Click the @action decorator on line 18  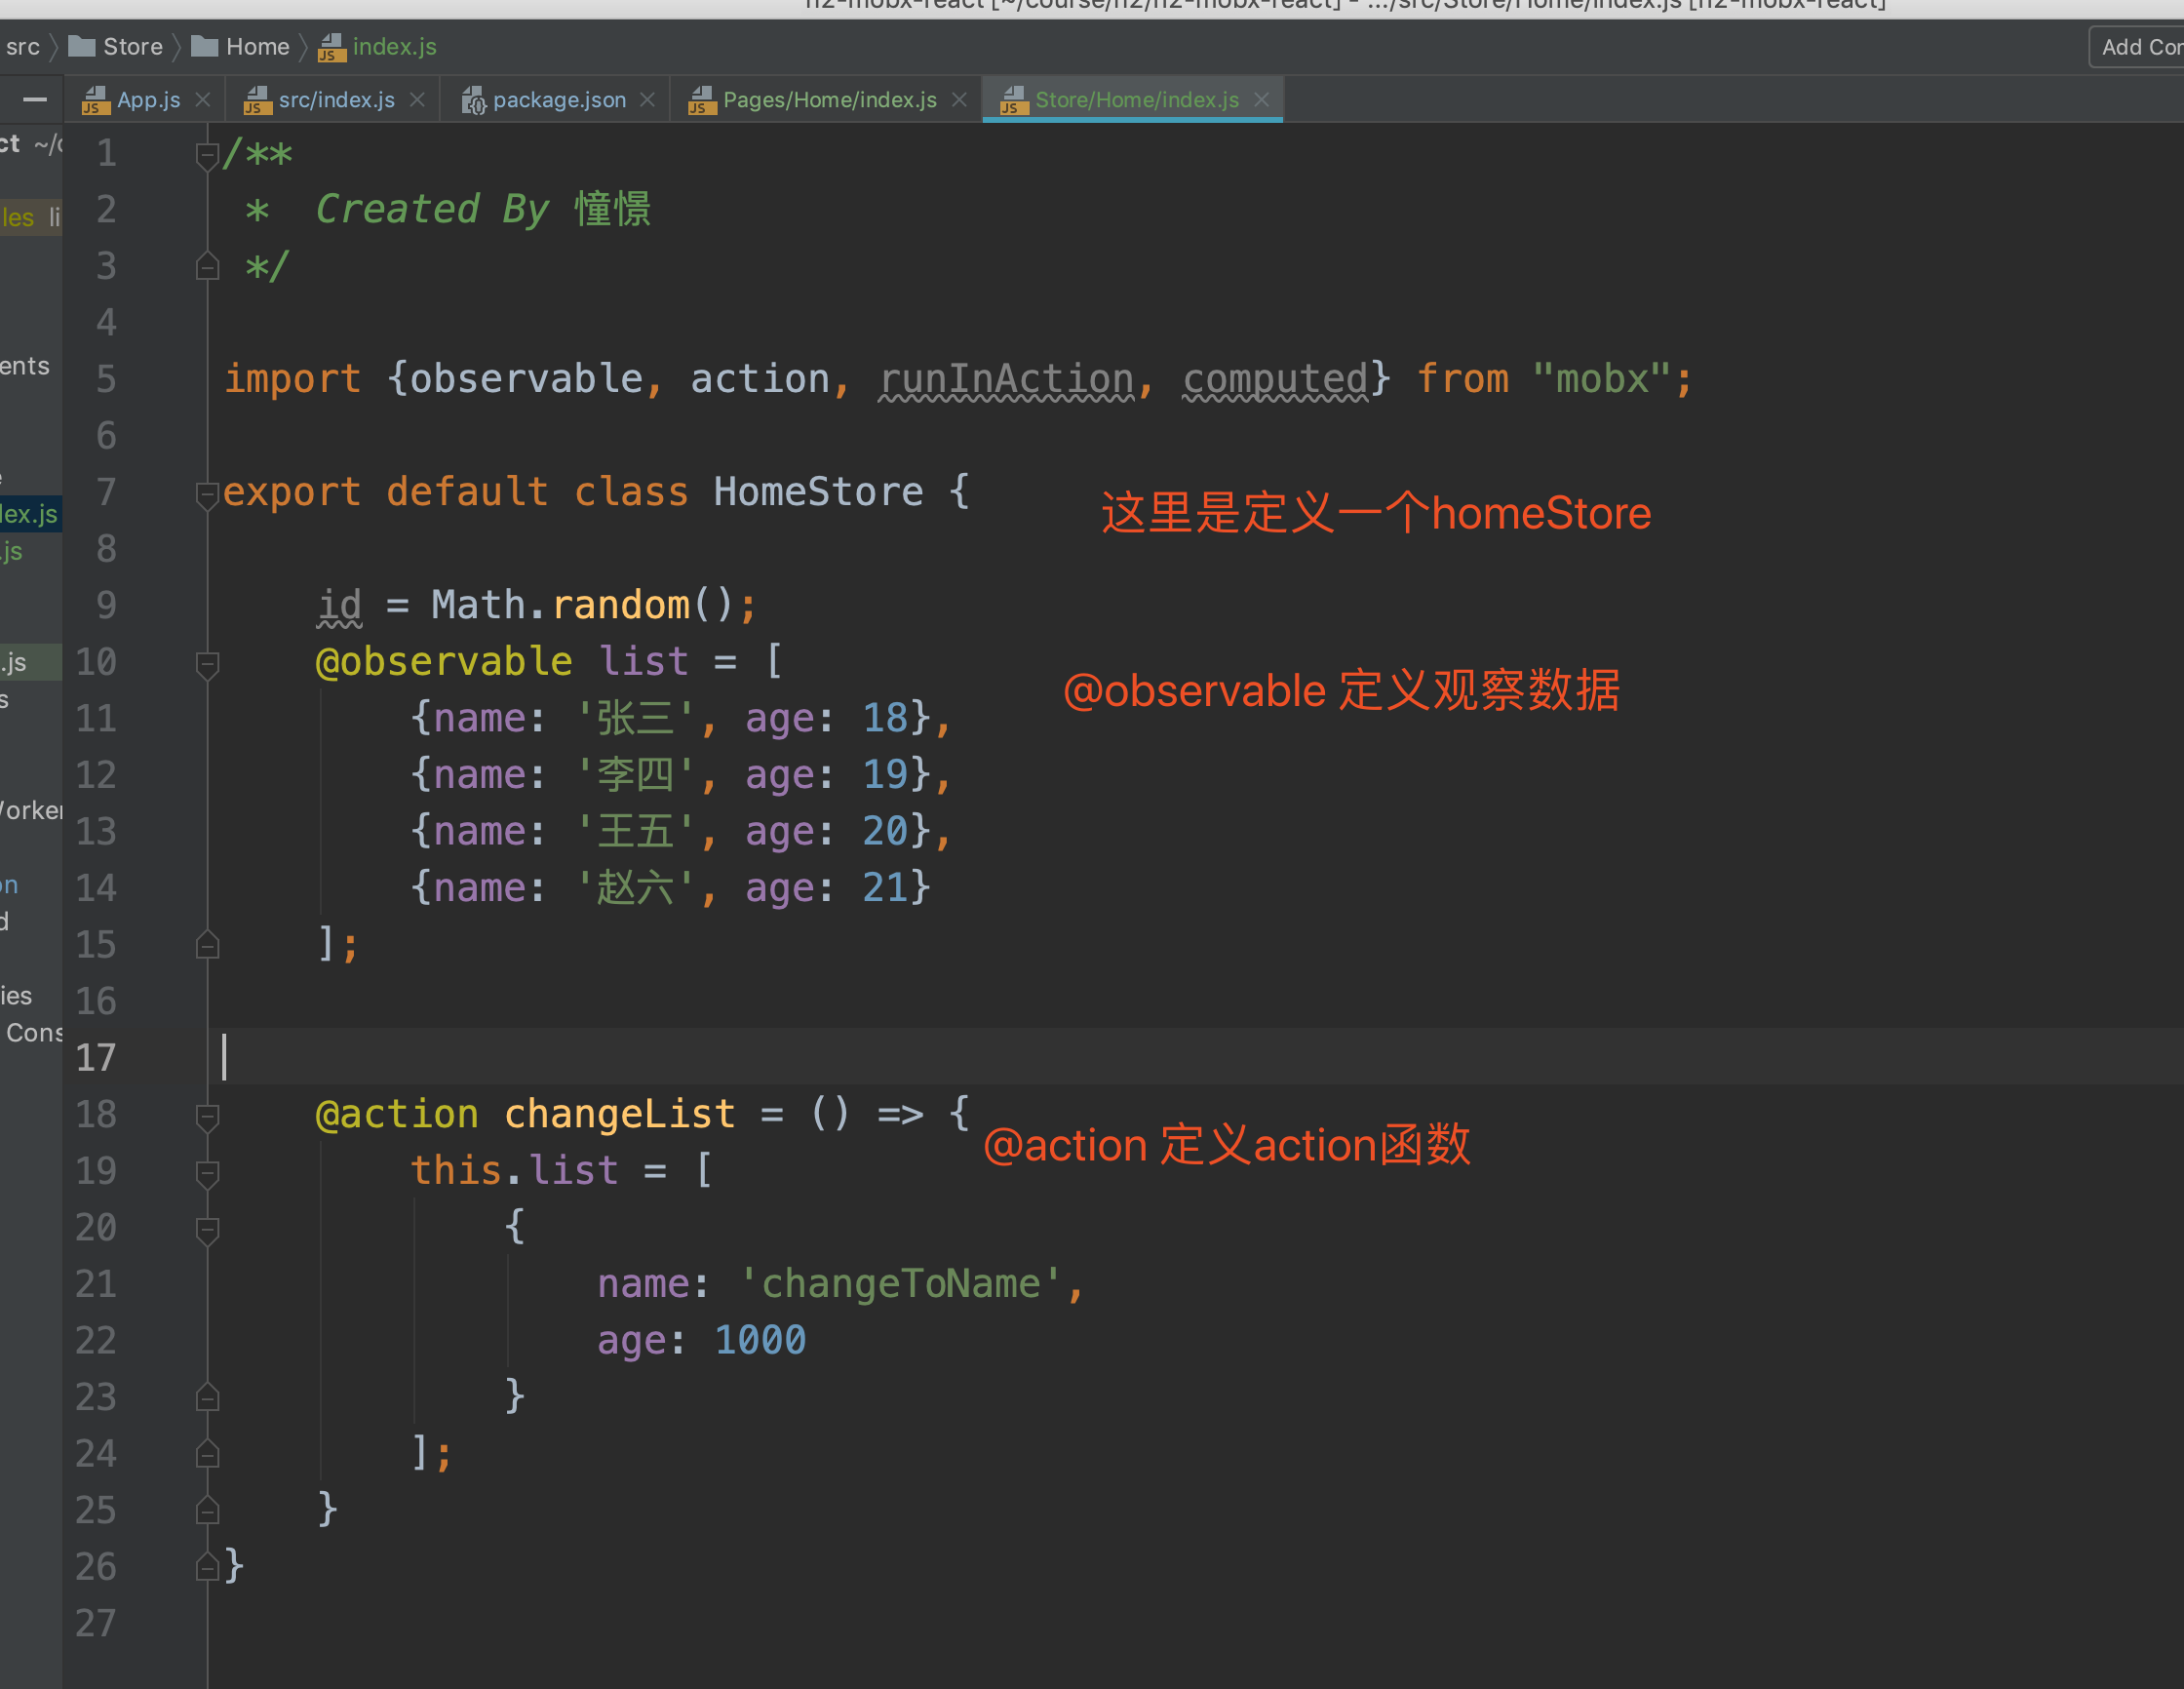click(x=397, y=1114)
